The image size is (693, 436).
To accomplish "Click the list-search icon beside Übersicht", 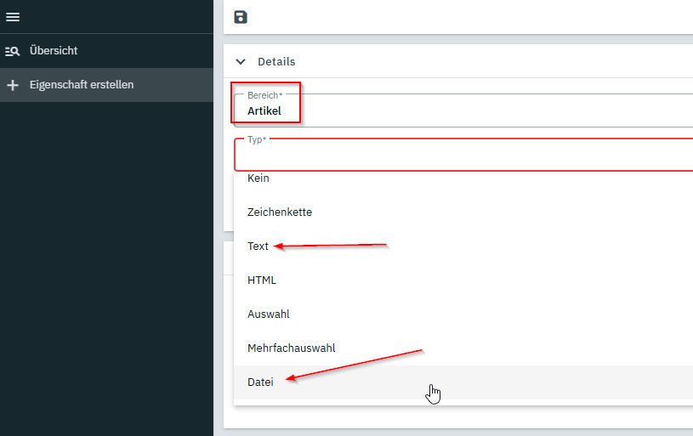I will click(13, 51).
